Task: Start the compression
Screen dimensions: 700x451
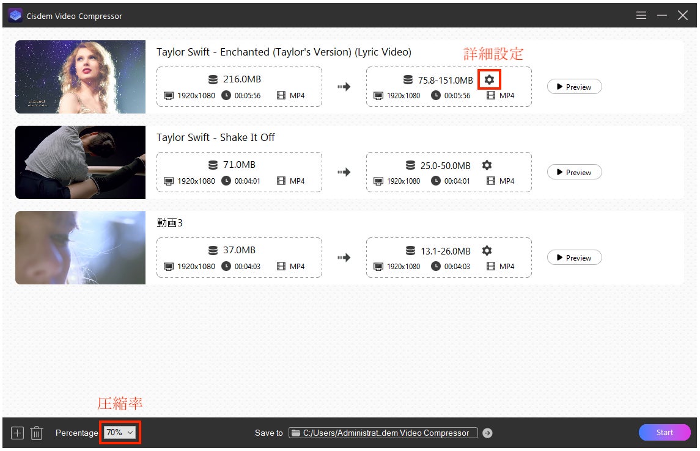Action: (665, 432)
